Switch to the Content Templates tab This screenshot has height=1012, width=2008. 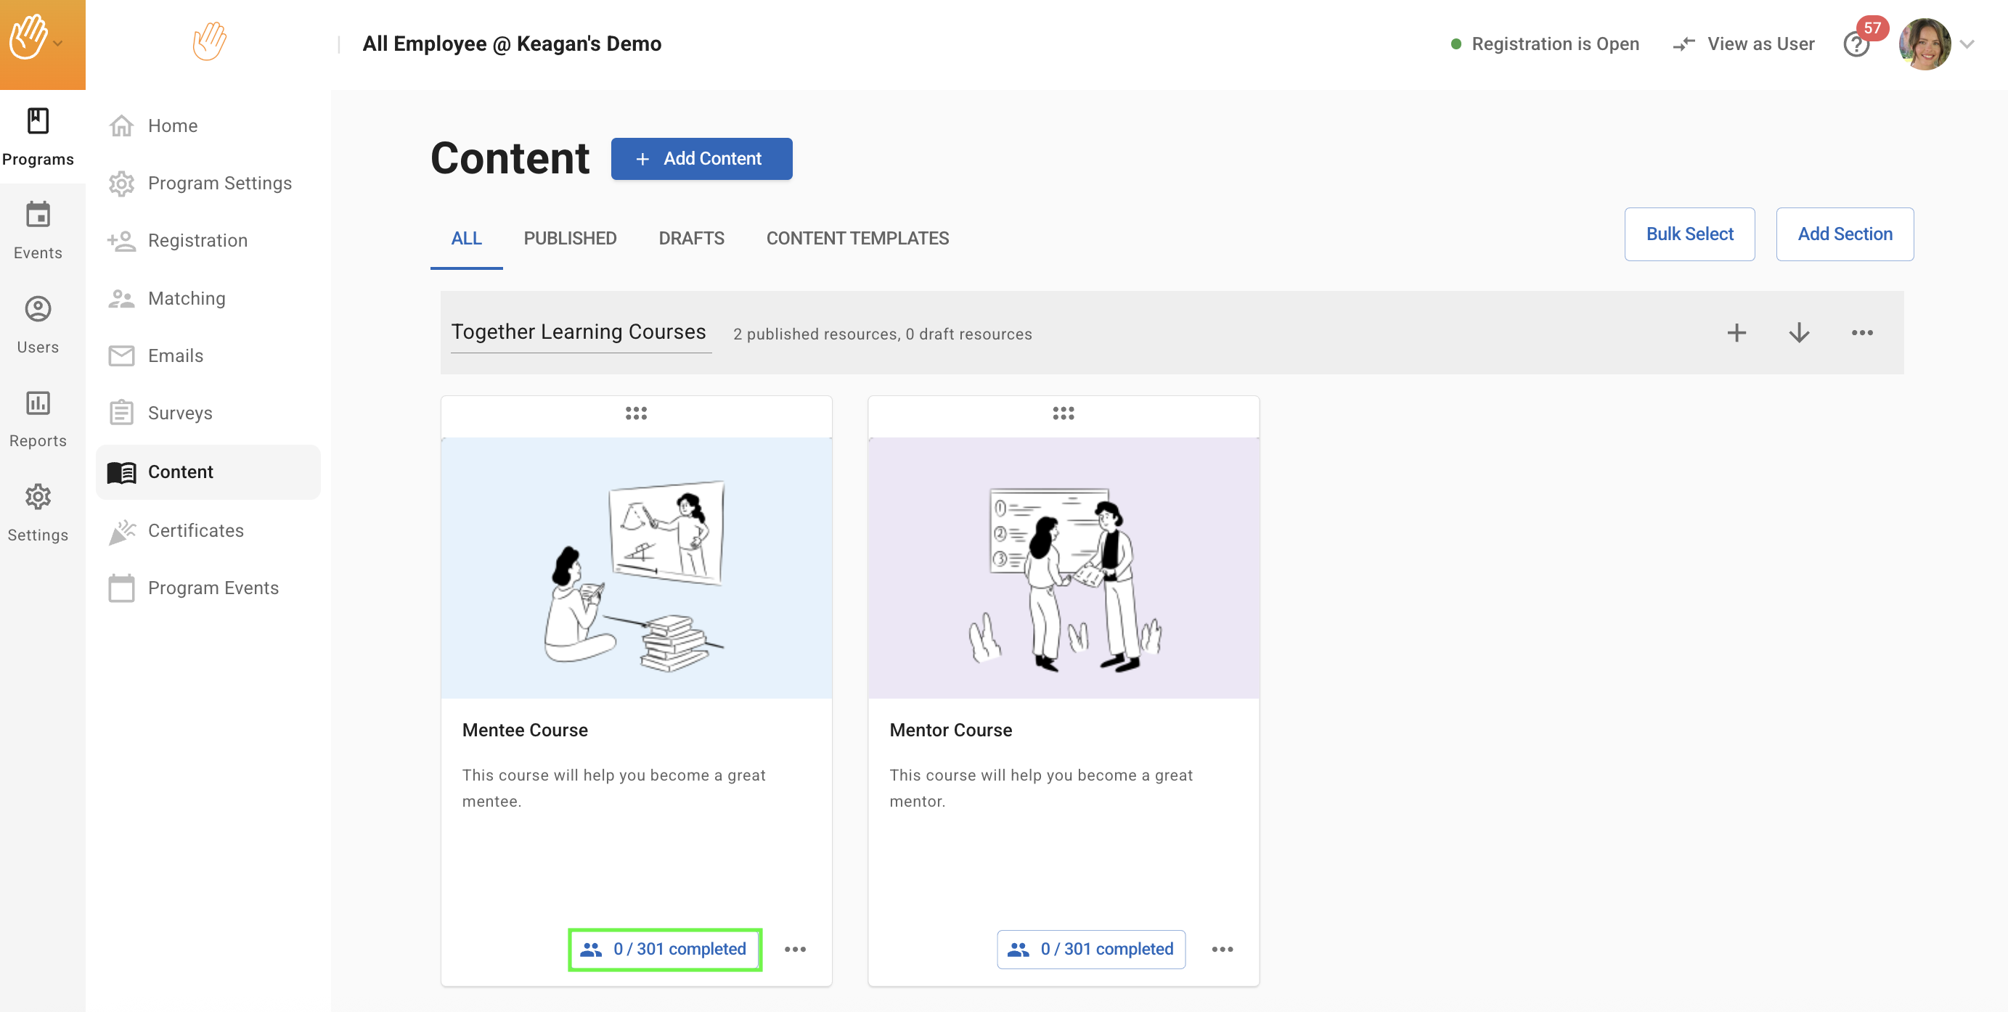(x=857, y=239)
